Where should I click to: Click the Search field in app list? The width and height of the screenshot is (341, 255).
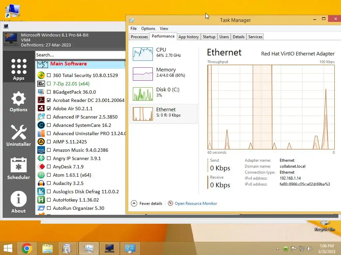[x=81, y=55]
